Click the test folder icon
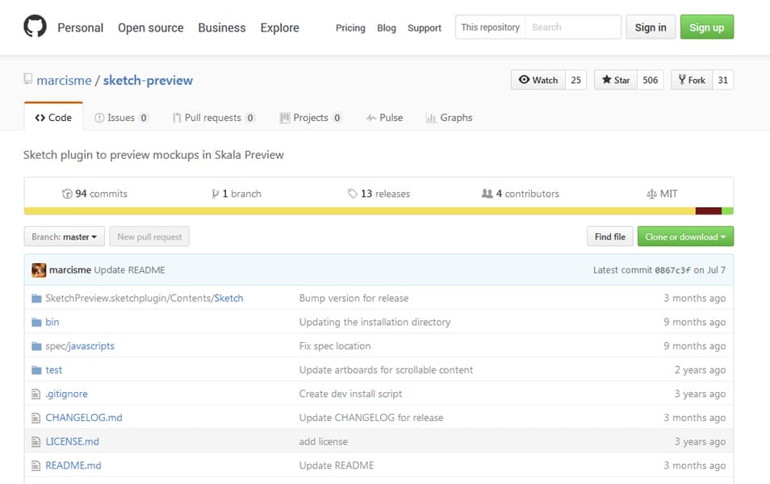Screen dimensions: 770x484 click(x=36, y=370)
